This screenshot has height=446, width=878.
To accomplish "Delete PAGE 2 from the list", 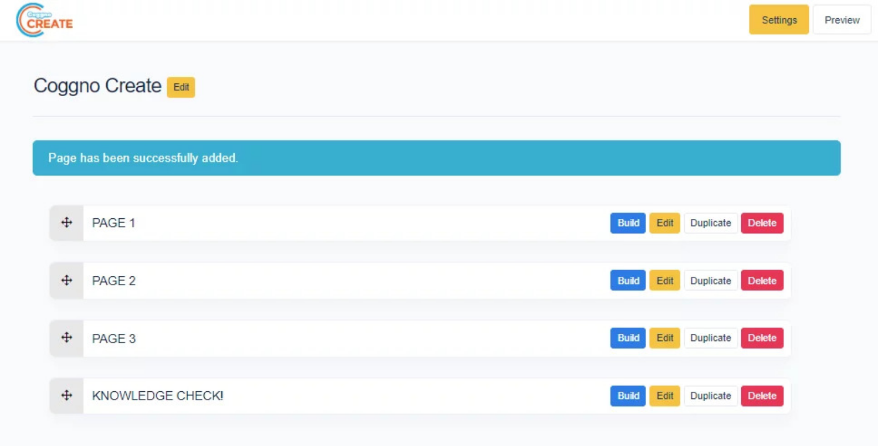I will point(762,281).
